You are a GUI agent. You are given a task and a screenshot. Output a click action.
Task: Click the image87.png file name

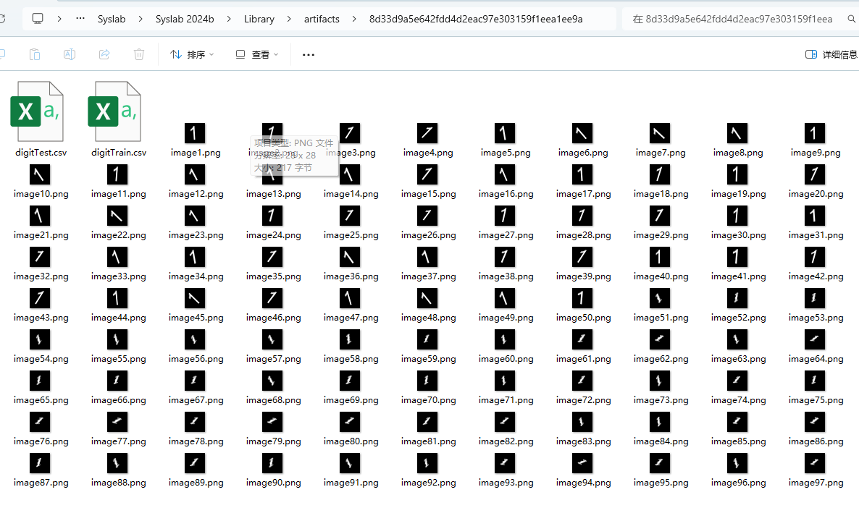pos(41,483)
